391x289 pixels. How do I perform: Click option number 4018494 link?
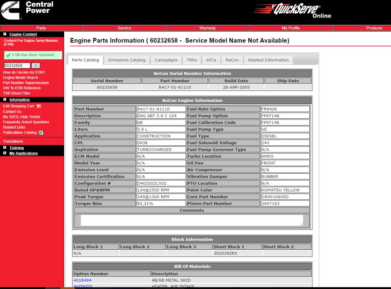[x=82, y=280]
